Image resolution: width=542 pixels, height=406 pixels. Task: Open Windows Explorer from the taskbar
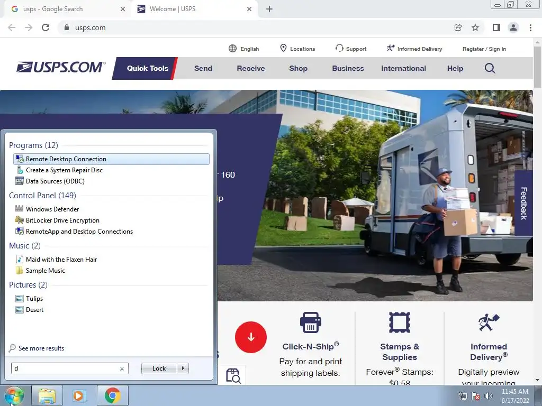pyautogui.click(x=47, y=395)
